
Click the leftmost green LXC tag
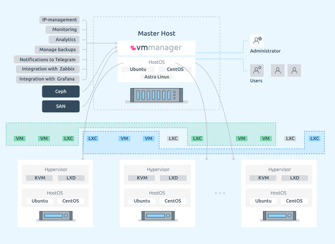68,139
